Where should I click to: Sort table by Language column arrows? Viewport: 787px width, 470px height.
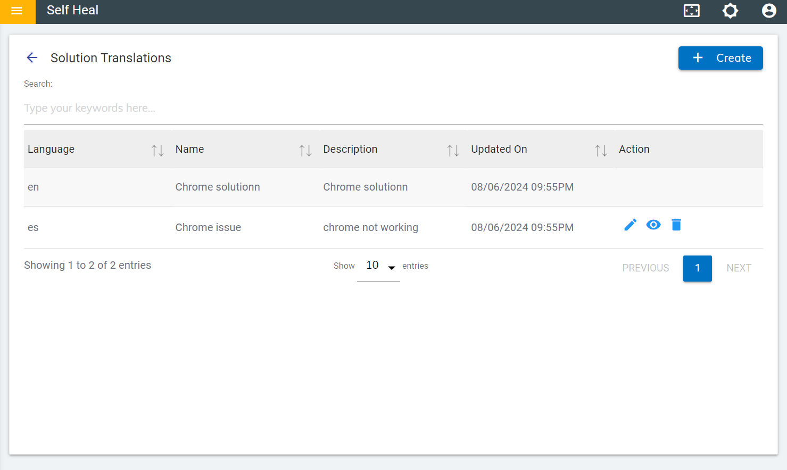pyautogui.click(x=158, y=151)
